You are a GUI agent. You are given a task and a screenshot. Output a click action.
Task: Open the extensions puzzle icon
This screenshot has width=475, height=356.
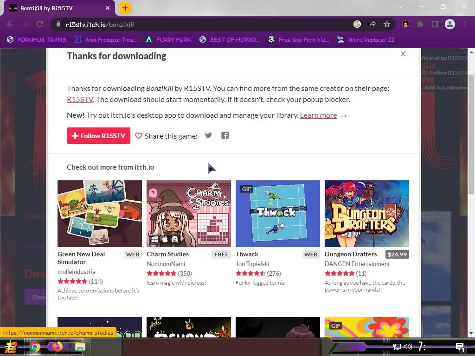tap(420, 24)
